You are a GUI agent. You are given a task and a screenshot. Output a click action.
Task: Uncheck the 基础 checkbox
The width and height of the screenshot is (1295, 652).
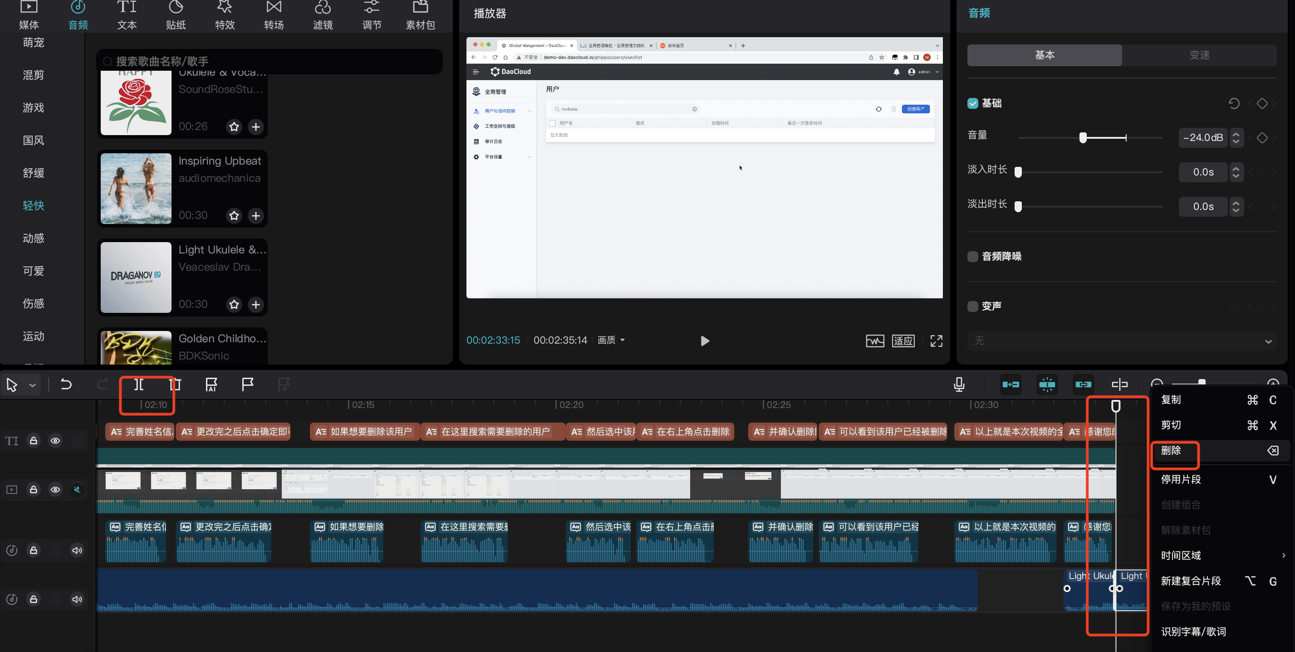pos(972,103)
